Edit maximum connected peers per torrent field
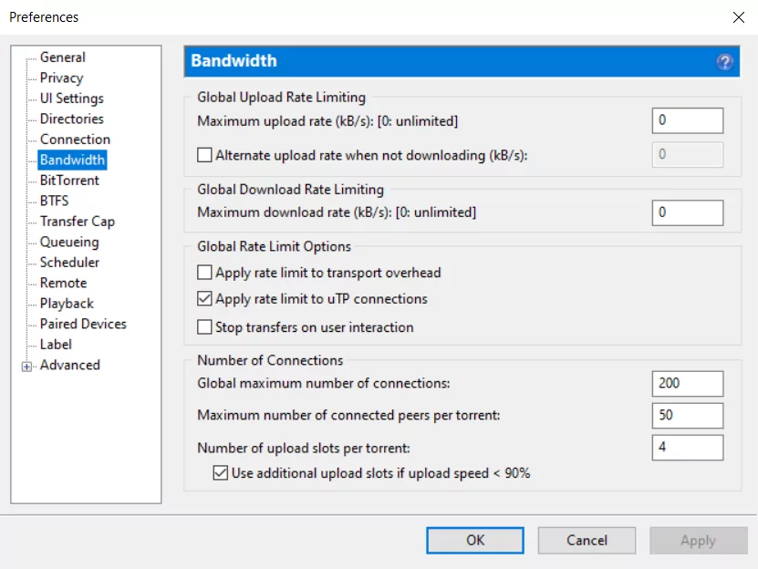This screenshot has height=569, width=758. click(x=688, y=415)
